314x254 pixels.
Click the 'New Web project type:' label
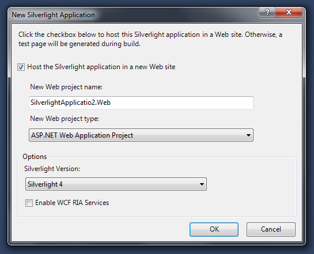tap(65, 119)
